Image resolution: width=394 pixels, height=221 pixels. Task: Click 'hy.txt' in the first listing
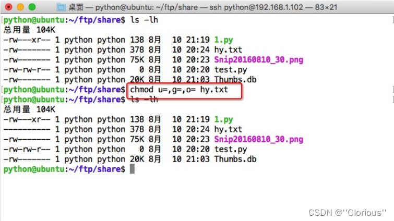[x=228, y=50]
